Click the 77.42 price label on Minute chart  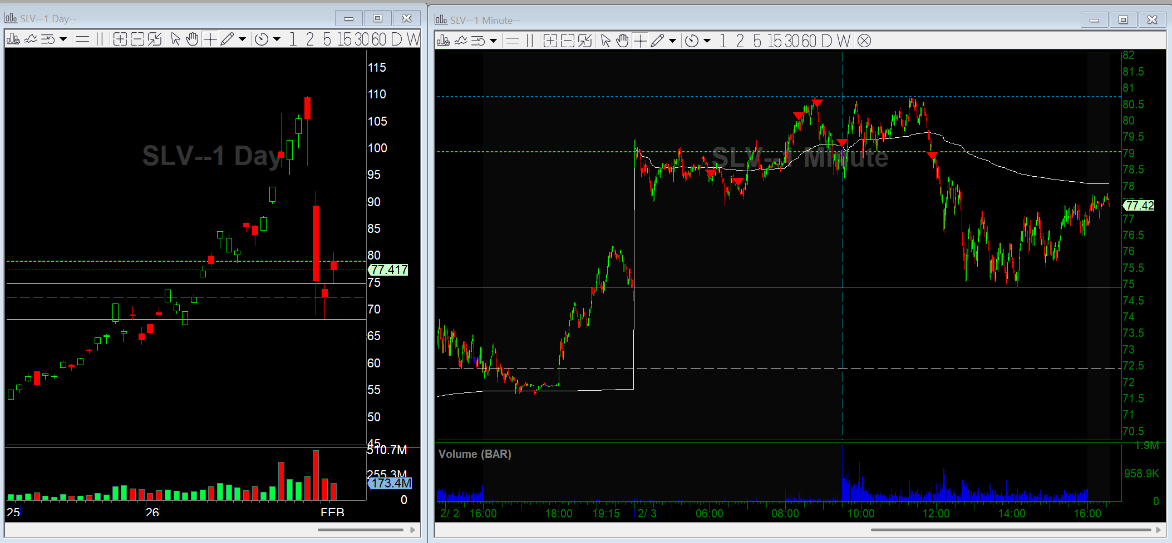1139,206
